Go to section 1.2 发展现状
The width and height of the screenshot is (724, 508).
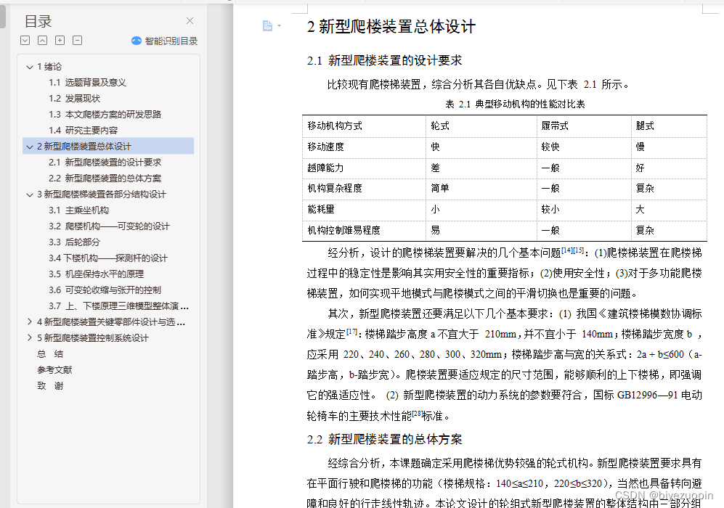(74, 98)
